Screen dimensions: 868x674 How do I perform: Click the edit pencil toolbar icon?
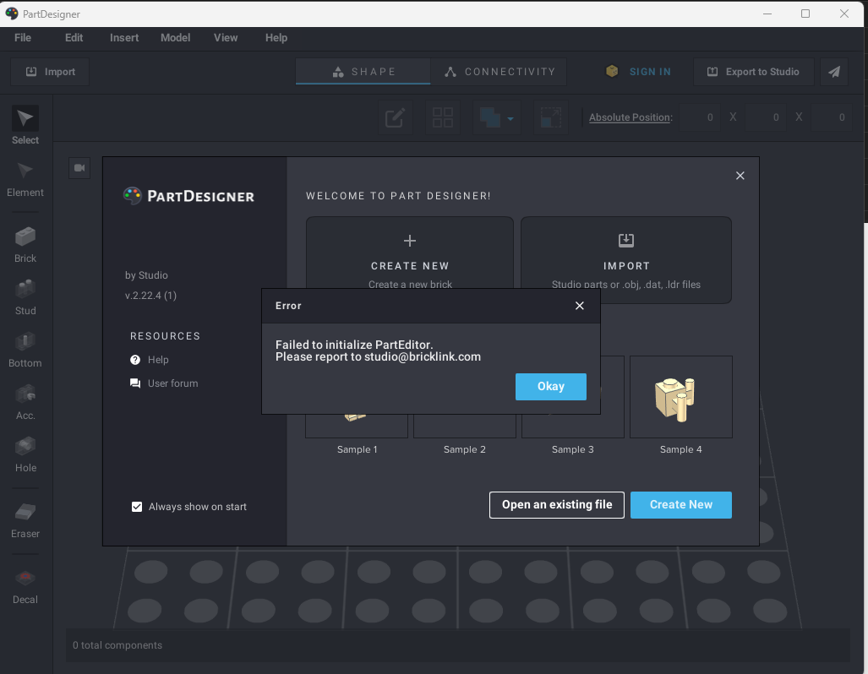396,117
